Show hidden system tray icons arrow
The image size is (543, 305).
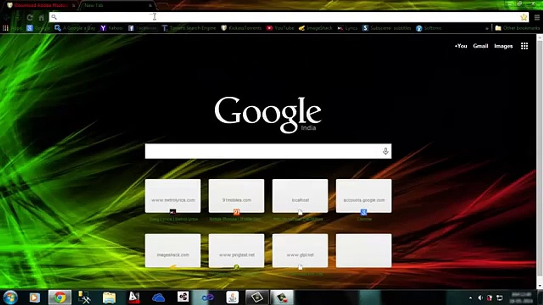(470, 298)
